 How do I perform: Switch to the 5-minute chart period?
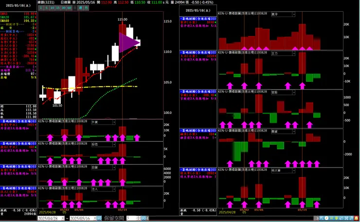[x=46, y=8]
